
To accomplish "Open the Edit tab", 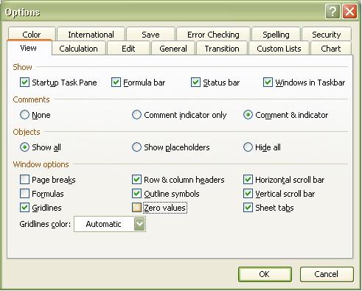I will (x=128, y=49).
